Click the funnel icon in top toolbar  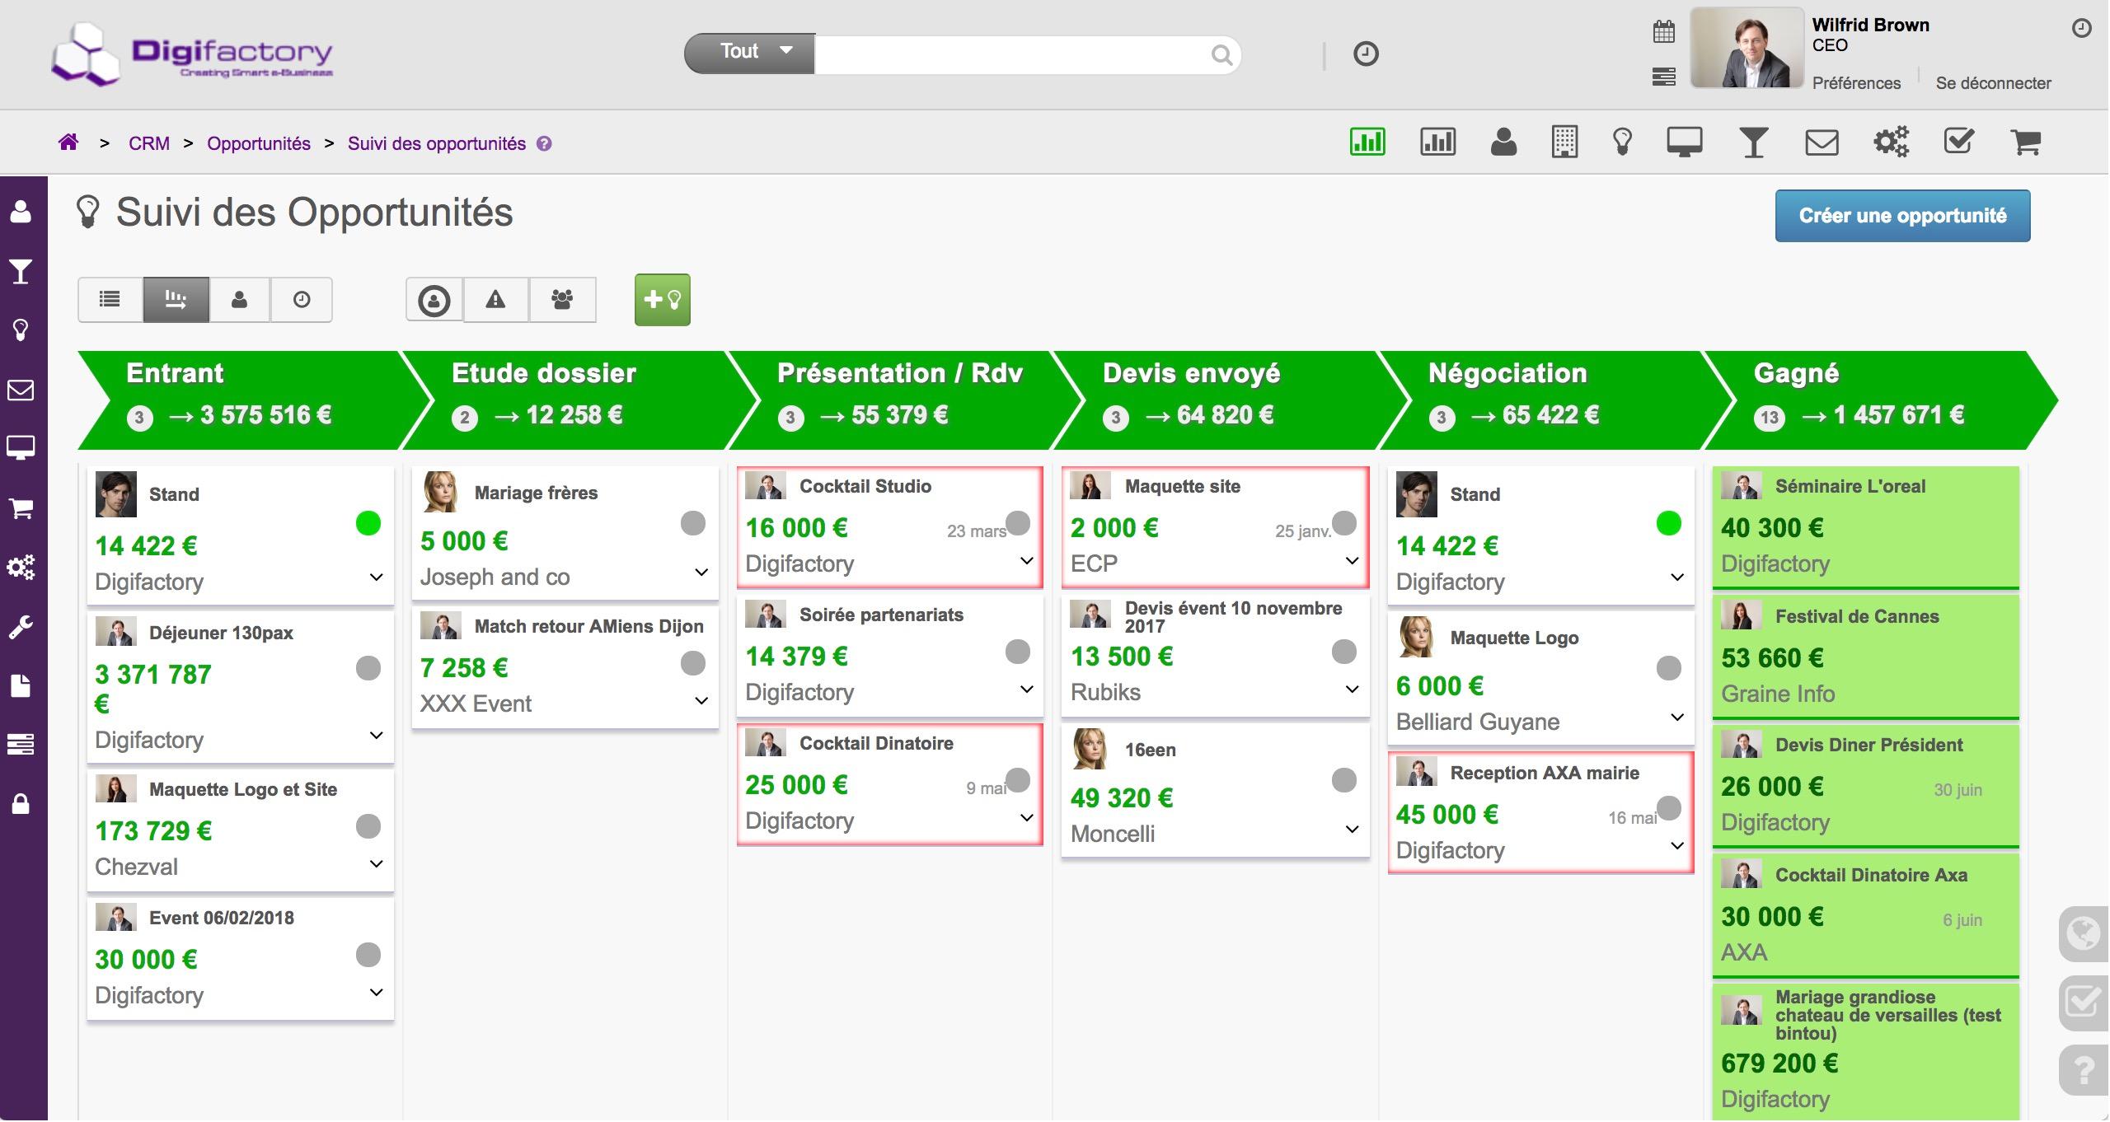[1753, 143]
